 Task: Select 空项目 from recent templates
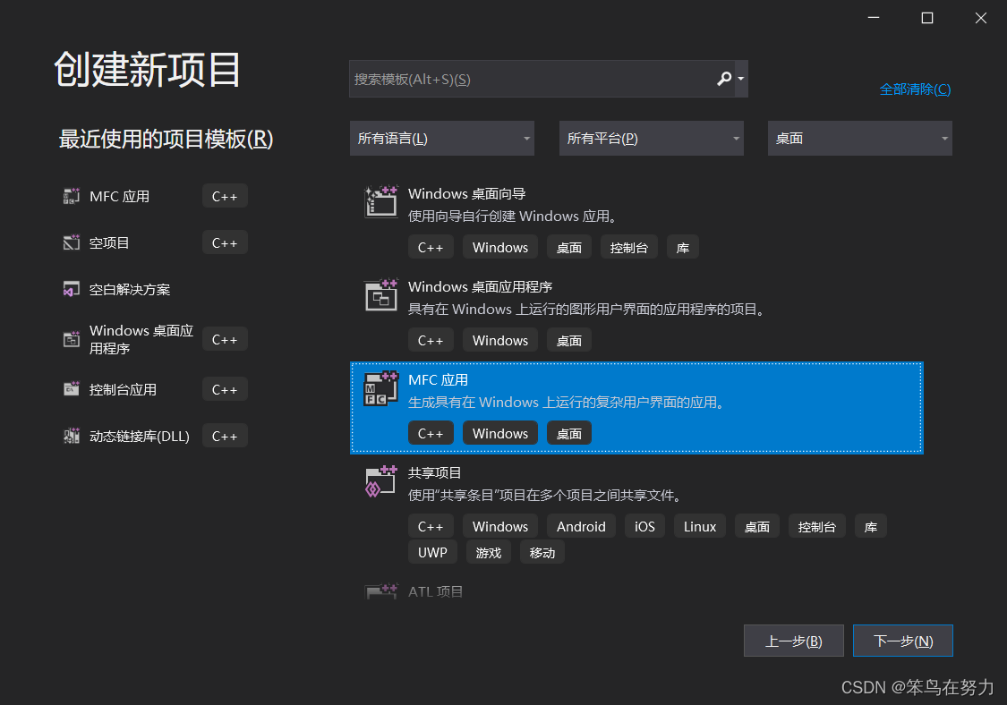109,242
